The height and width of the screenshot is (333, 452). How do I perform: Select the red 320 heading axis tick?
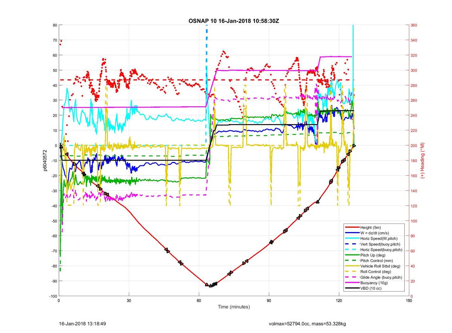pyautogui.click(x=414, y=55)
